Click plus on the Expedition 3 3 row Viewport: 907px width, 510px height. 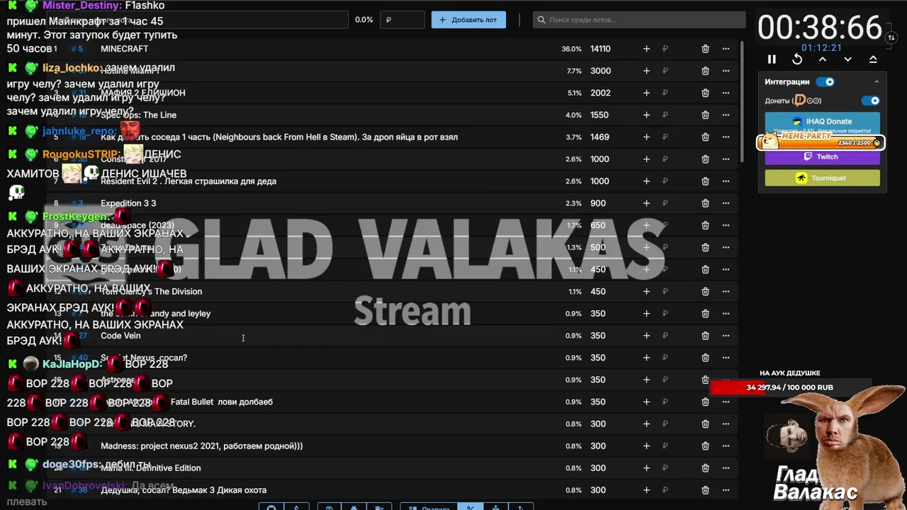646,203
